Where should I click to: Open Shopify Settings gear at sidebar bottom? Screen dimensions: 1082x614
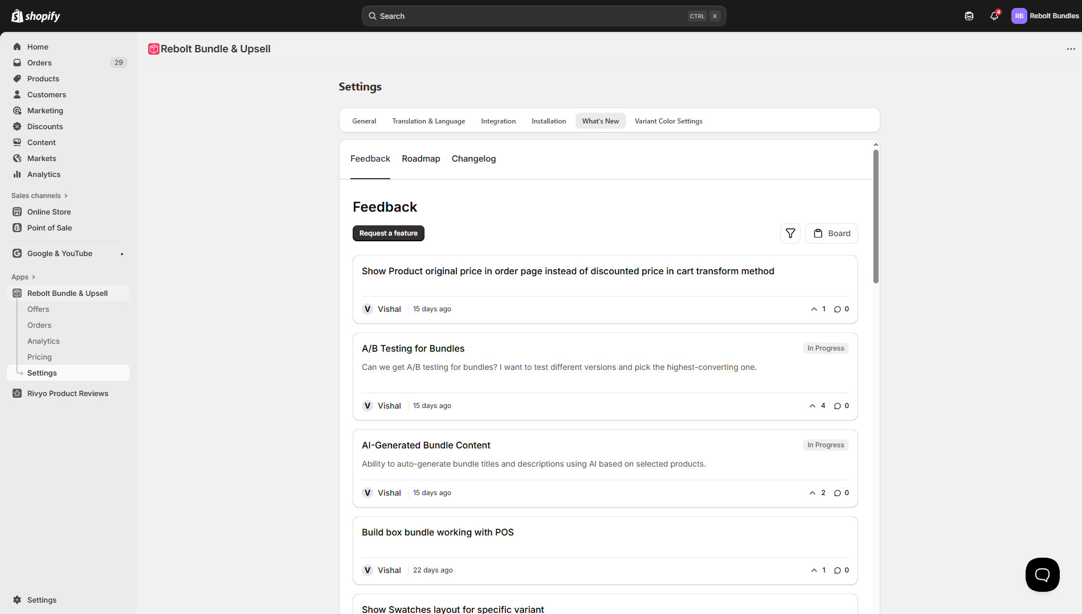click(68, 600)
